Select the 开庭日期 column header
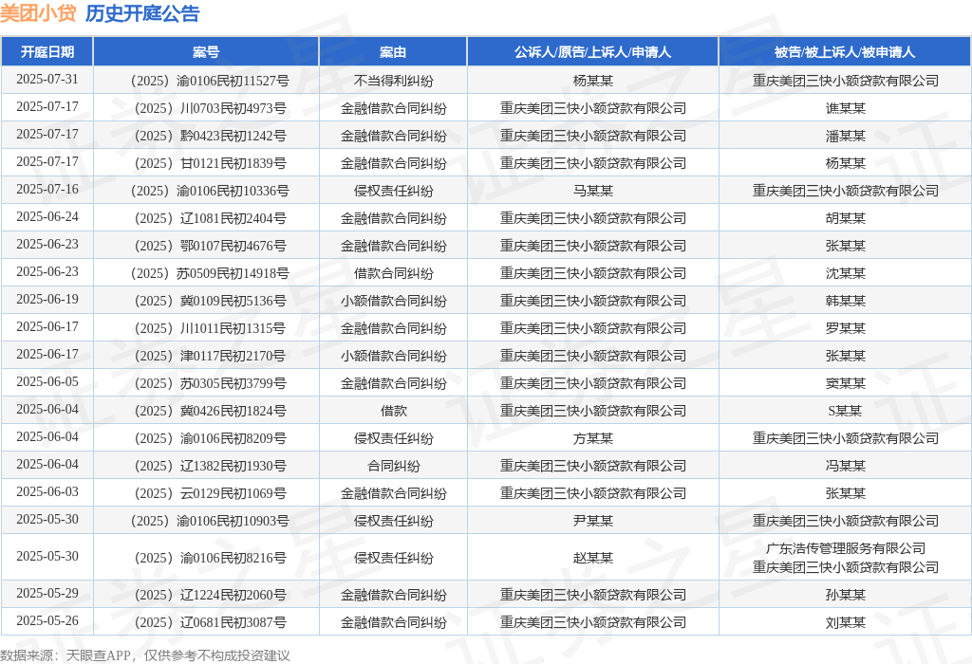Screen dimensions: 972x664 tap(47, 52)
